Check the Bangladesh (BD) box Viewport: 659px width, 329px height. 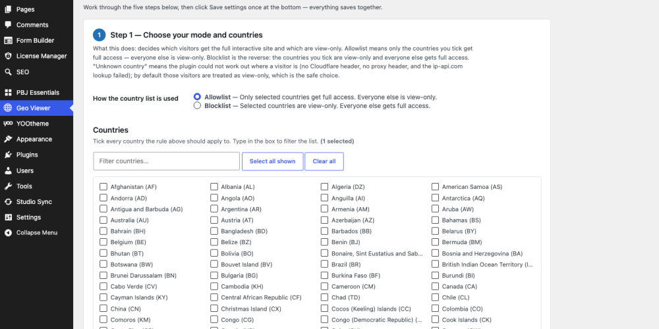coord(214,231)
